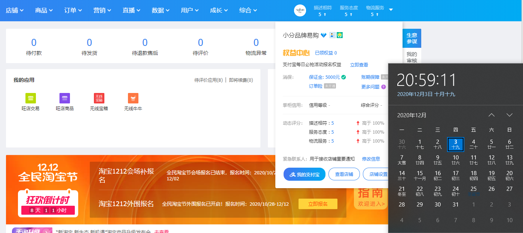This screenshot has height=233, width=523.
Task: Select the 生意参谋 tab
Action: [412, 38]
